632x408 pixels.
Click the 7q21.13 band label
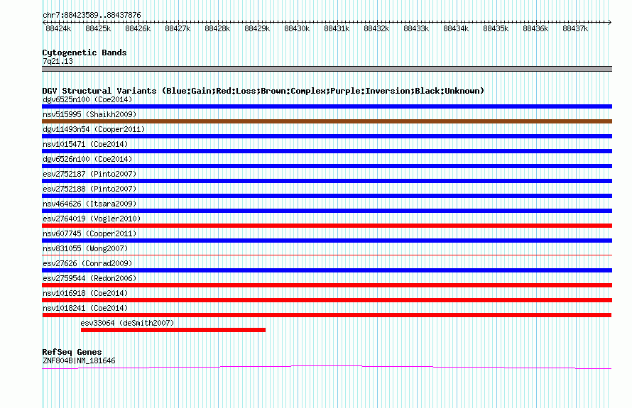point(58,61)
